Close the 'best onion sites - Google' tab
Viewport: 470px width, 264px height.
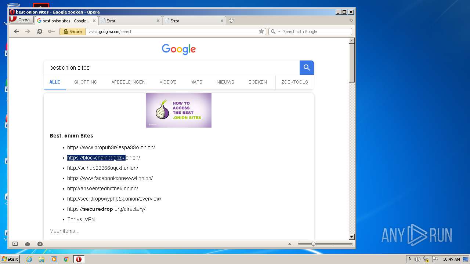(x=94, y=21)
